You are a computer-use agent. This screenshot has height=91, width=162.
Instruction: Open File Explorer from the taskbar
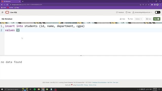(x=39, y=89)
